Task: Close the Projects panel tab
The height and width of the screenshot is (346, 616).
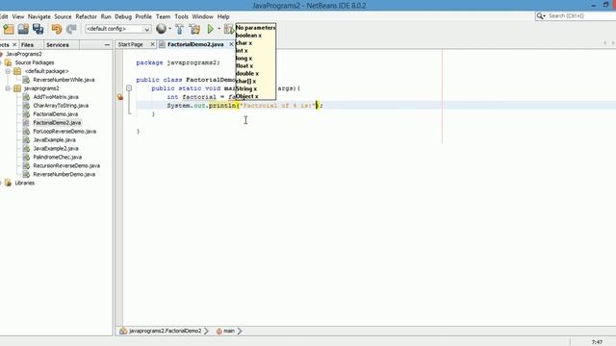Action: point(14,45)
